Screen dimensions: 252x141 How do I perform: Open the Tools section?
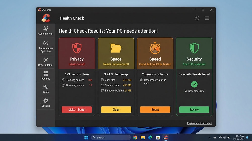click(46, 89)
